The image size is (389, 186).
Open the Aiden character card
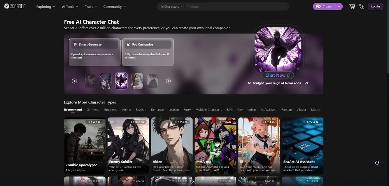pyautogui.click(x=172, y=146)
